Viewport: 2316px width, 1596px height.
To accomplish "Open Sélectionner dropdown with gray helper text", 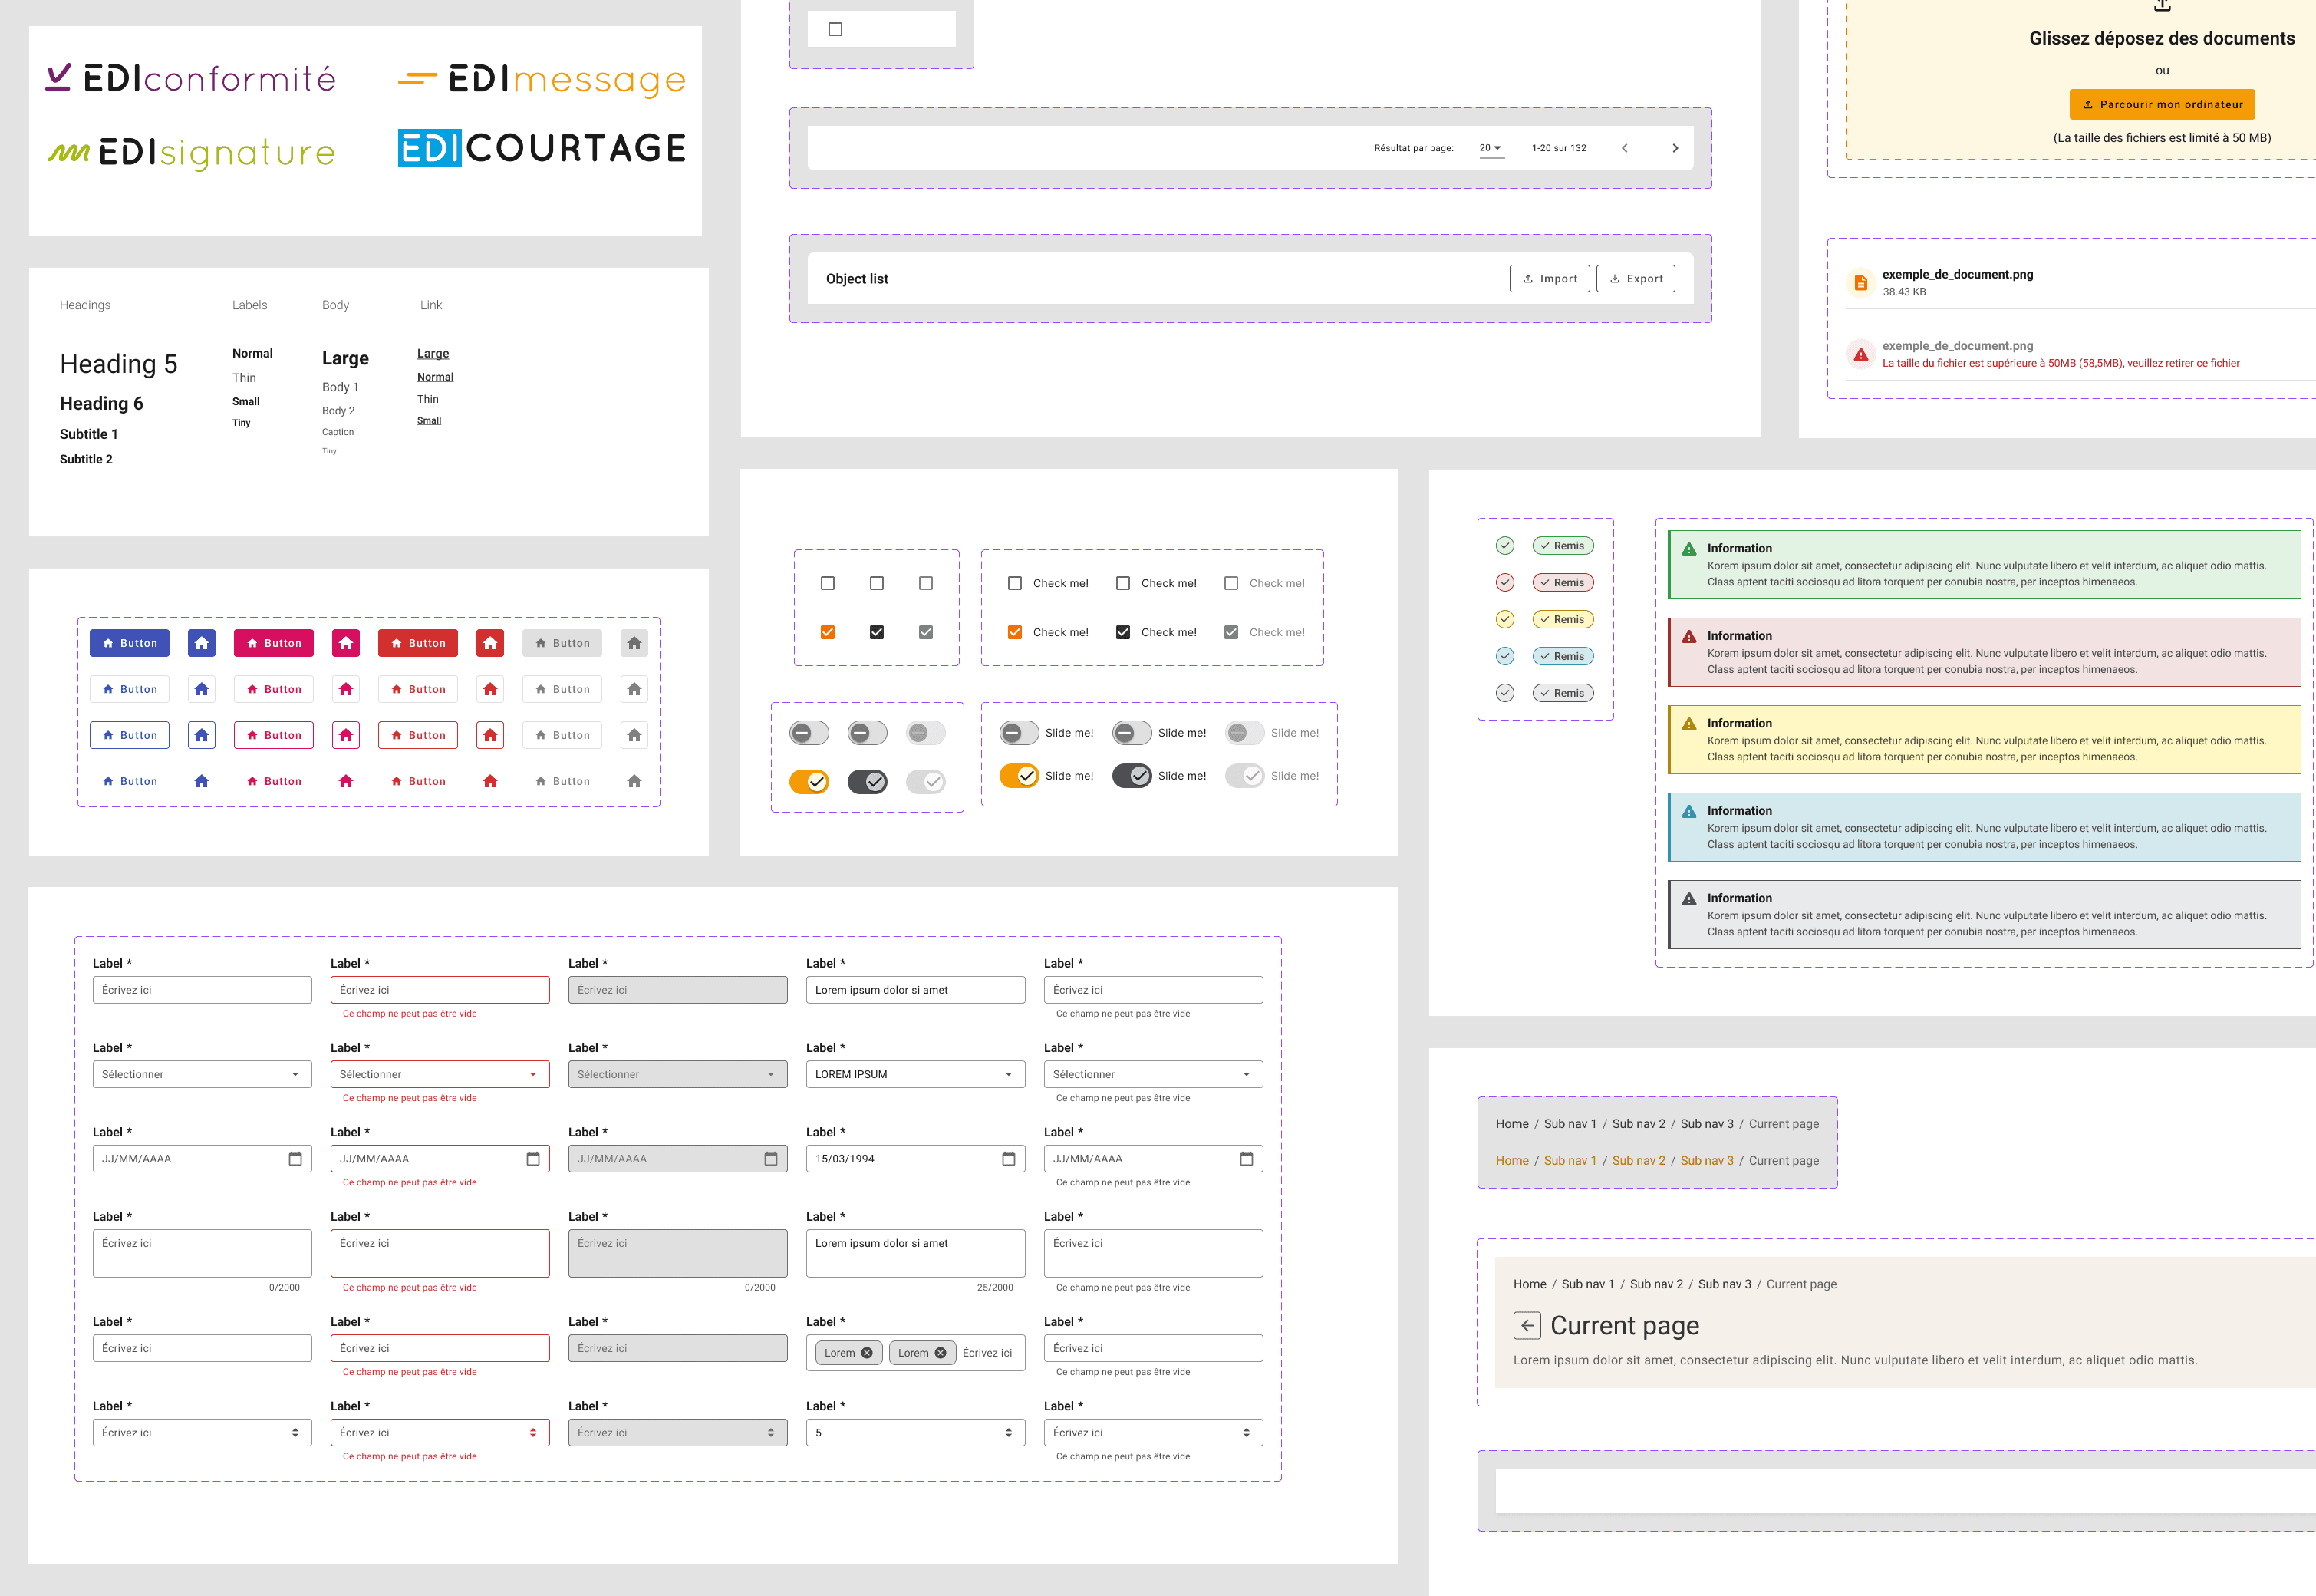I will (x=1154, y=1075).
